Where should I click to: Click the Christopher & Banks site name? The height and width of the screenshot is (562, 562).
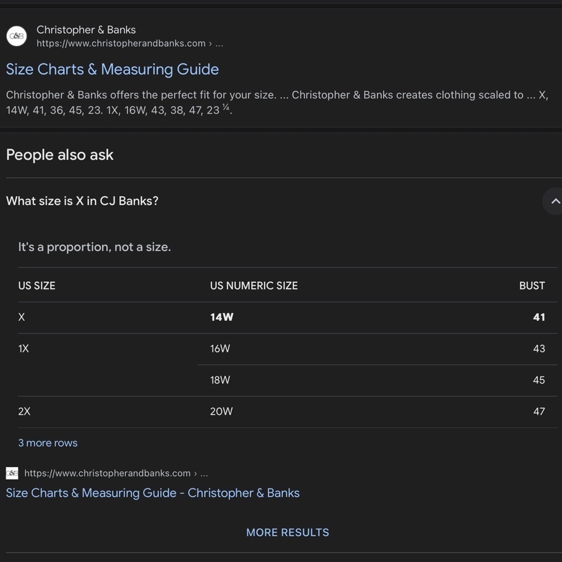tap(86, 30)
